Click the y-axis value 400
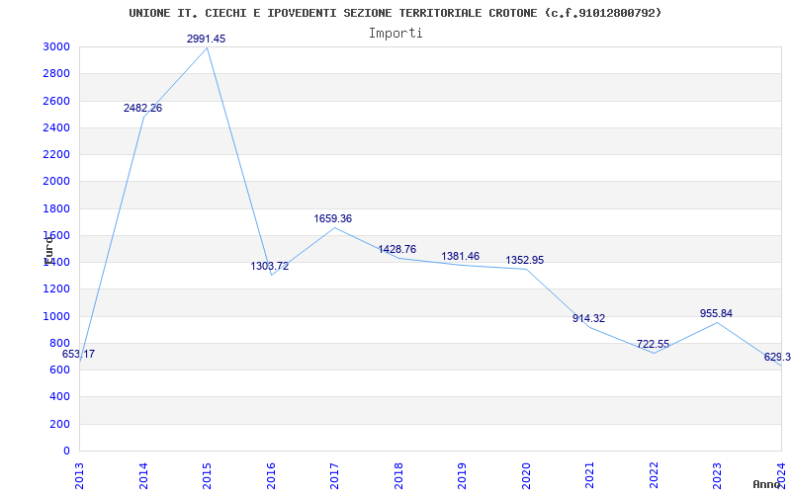This screenshot has width=791, height=494. coord(62,397)
